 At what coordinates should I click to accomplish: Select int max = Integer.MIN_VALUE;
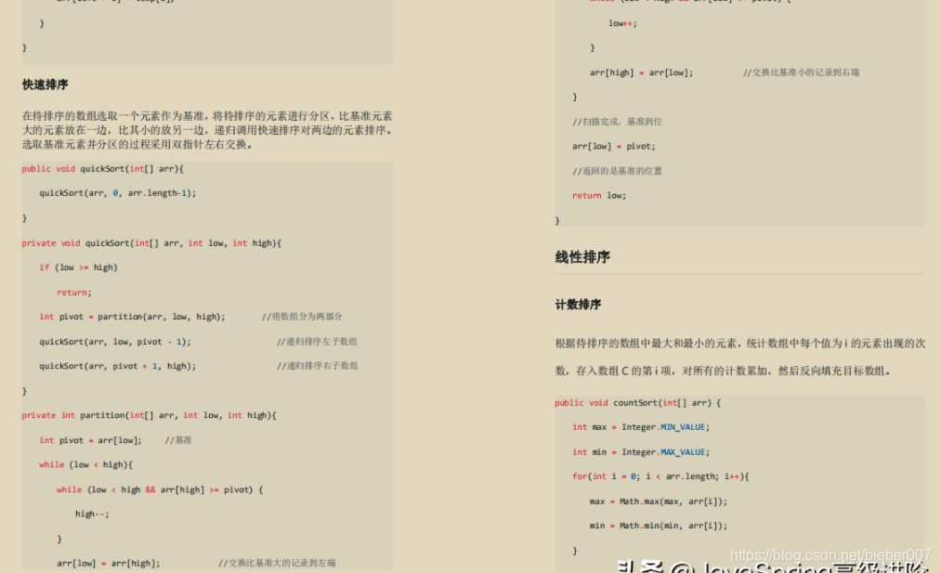click(641, 427)
